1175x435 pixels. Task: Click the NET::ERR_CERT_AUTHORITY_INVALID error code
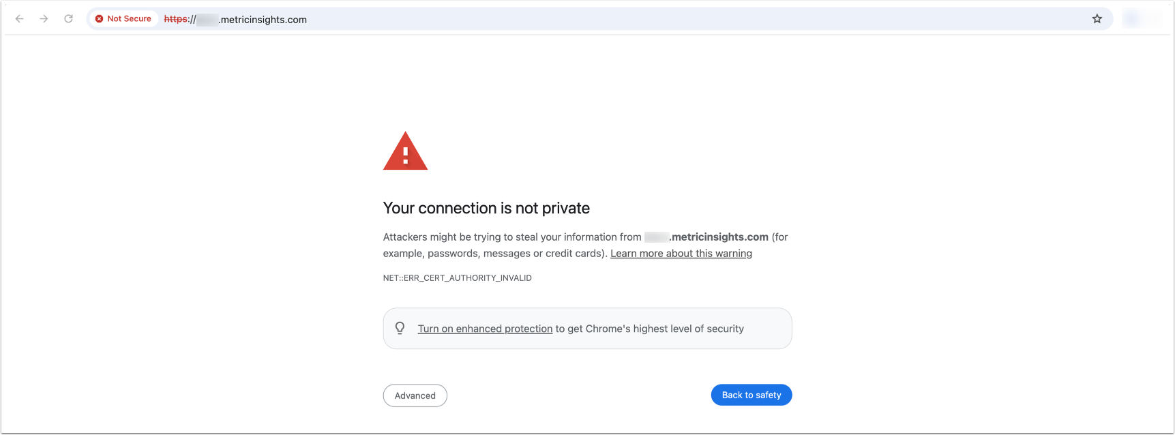(x=457, y=278)
